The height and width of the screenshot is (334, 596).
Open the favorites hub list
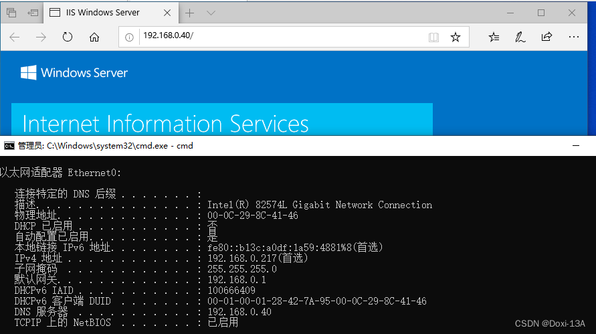[x=494, y=37]
